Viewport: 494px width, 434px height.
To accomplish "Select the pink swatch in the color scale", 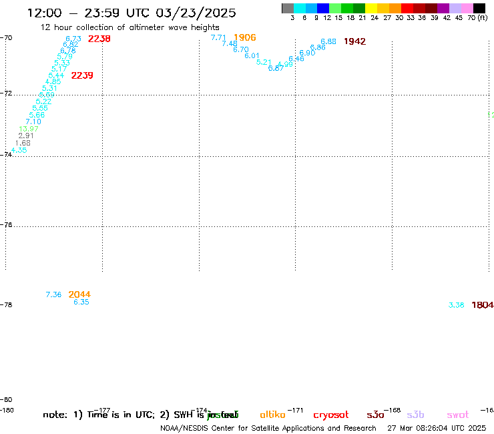I will coord(467,8).
